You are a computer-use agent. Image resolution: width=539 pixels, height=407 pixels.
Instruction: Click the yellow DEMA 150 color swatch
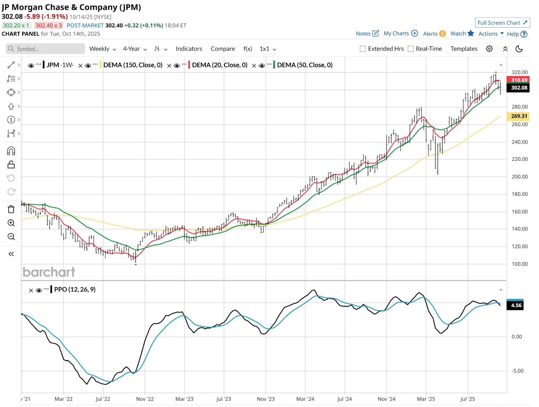[100, 65]
